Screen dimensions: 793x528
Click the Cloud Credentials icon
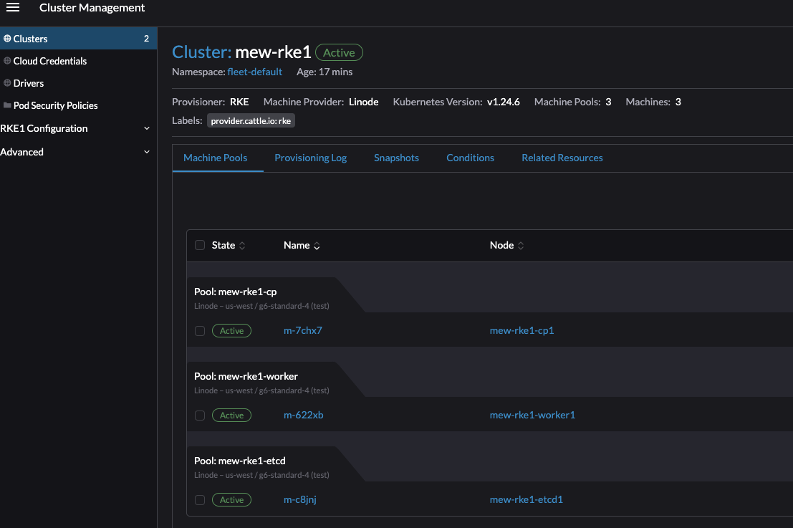[7, 61]
